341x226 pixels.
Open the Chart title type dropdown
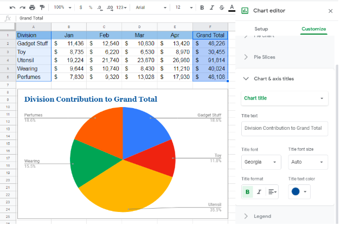coord(285,98)
